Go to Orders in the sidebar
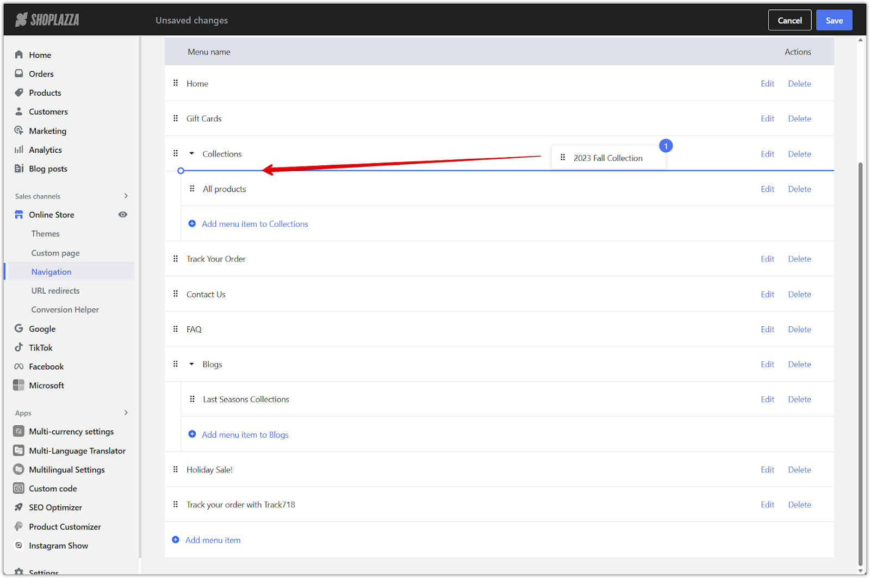 click(x=41, y=74)
